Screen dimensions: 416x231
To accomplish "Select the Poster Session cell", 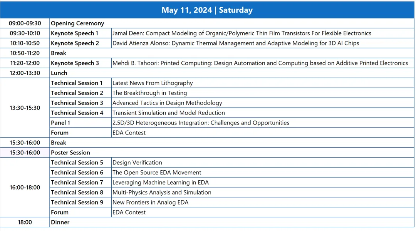I will coord(70,153).
